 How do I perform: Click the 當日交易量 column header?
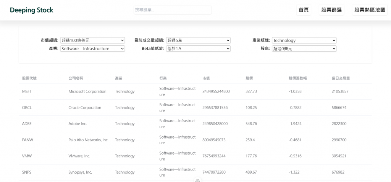(x=341, y=78)
